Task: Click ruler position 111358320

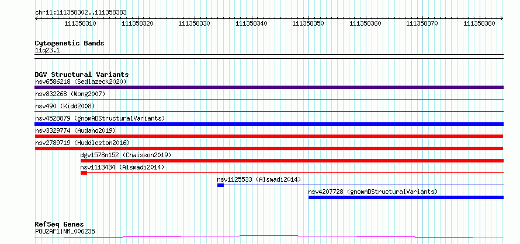Action: 137,23
